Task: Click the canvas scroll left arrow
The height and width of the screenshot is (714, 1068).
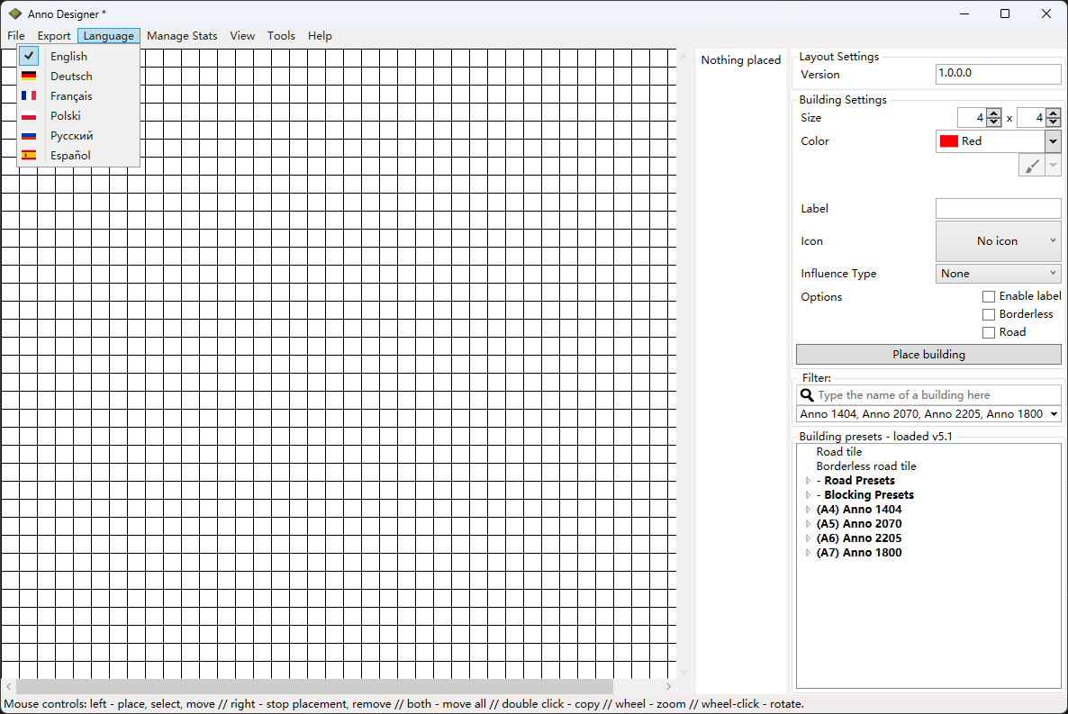Action: (8, 686)
